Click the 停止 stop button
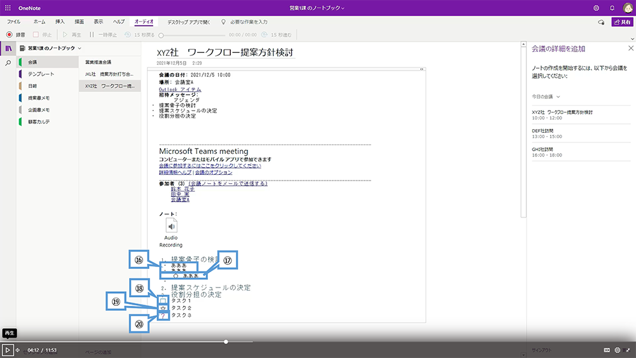This screenshot has width=636, height=358. pyautogui.click(x=42, y=35)
